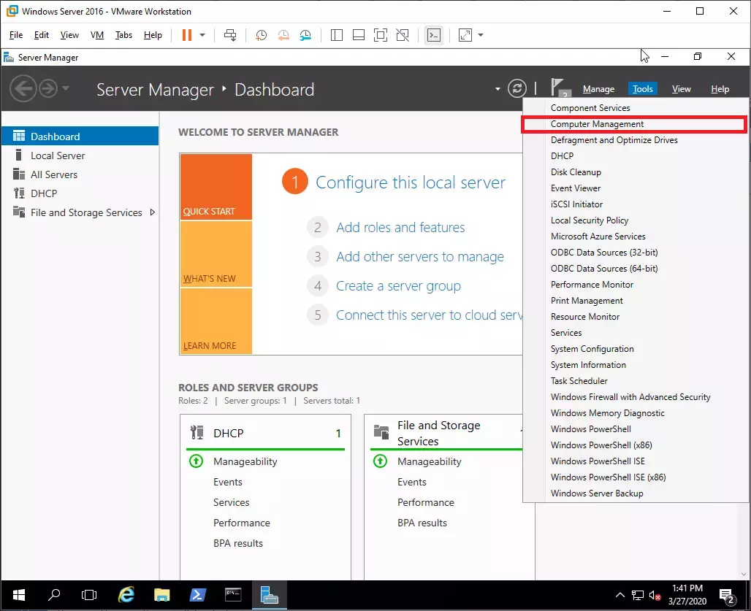Click the Create a server group link
The width and height of the screenshot is (751, 611).
(398, 285)
